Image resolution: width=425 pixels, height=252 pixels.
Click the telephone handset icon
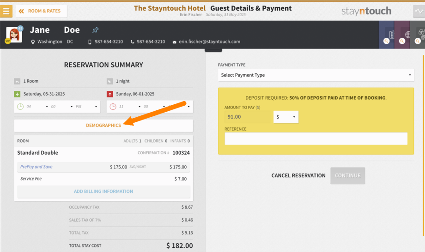coord(132,42)
